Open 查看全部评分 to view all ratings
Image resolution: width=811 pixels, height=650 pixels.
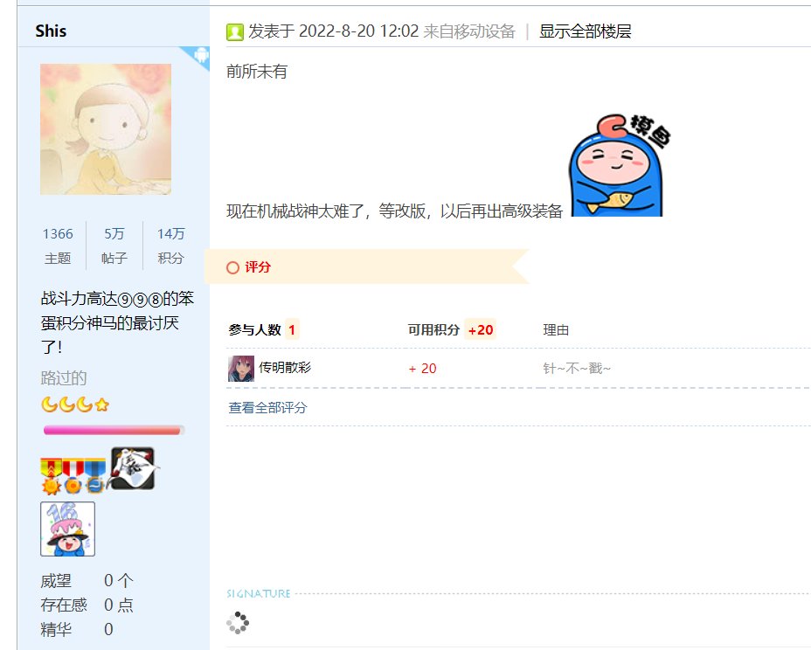tap(267, 407)
